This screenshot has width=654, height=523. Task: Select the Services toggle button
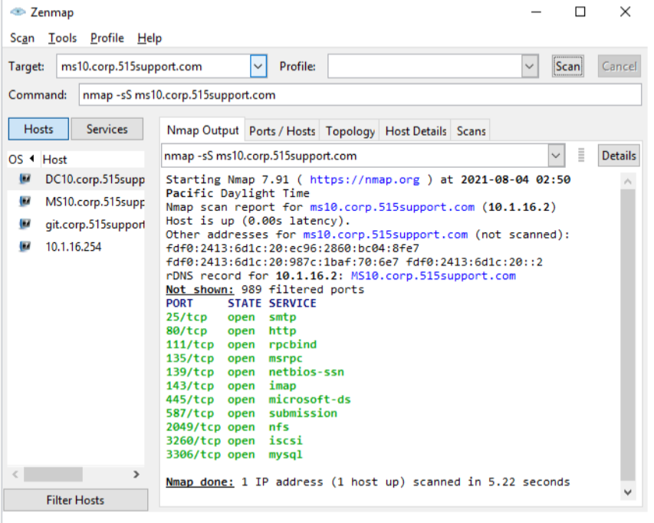coord(107,129)
